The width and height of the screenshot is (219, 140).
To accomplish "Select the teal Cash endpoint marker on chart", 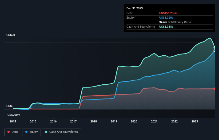I will tap(214, 47).
